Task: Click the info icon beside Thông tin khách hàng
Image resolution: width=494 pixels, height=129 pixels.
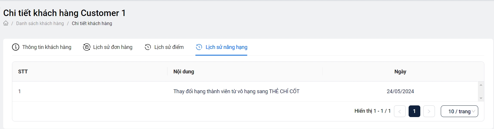Action: [x=16, y=47]
